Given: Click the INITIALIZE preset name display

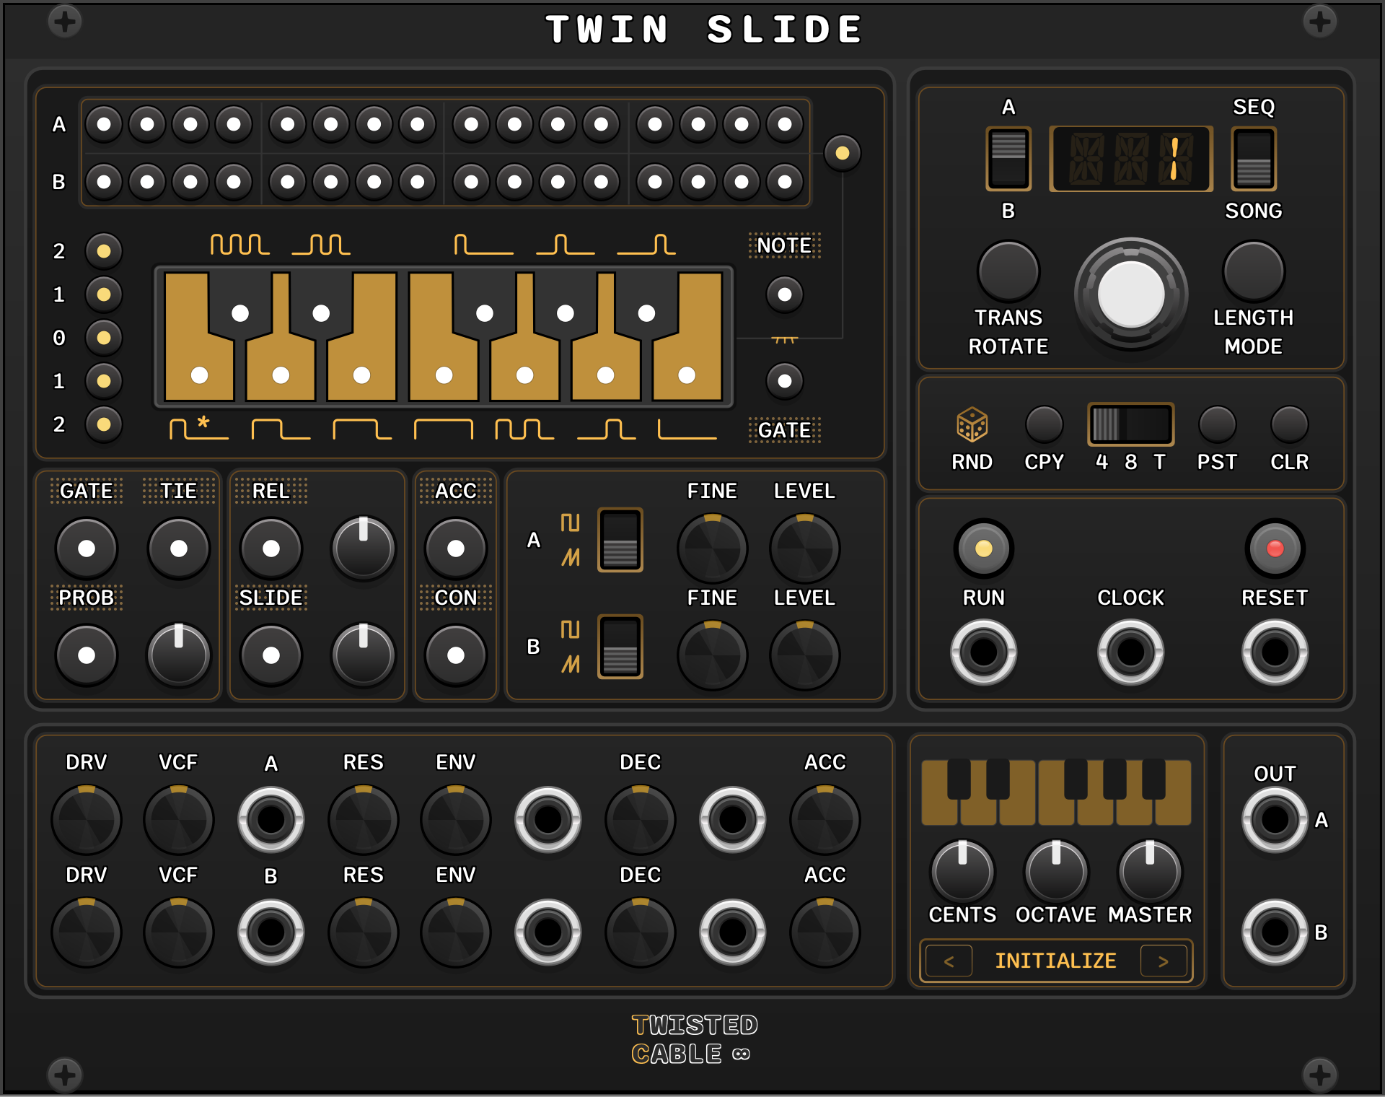Looking at the screenshot, I should pyautogui.click(x=1055, y=961).
